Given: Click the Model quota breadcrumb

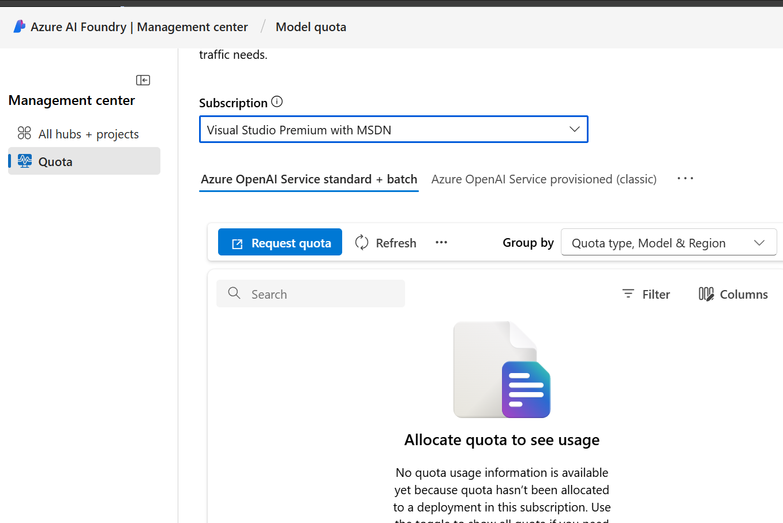Looking at the screenshot, I should (x=310, y=27).
